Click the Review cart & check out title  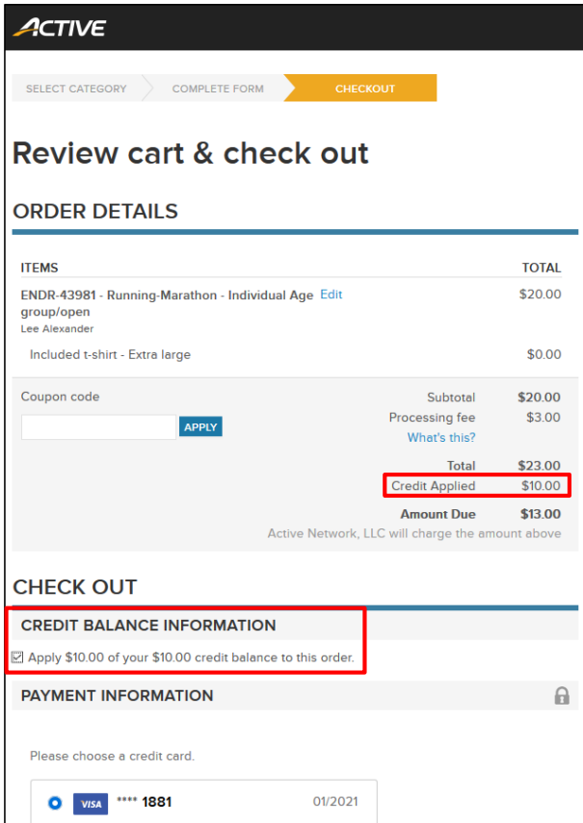click(x=191, y=153)
